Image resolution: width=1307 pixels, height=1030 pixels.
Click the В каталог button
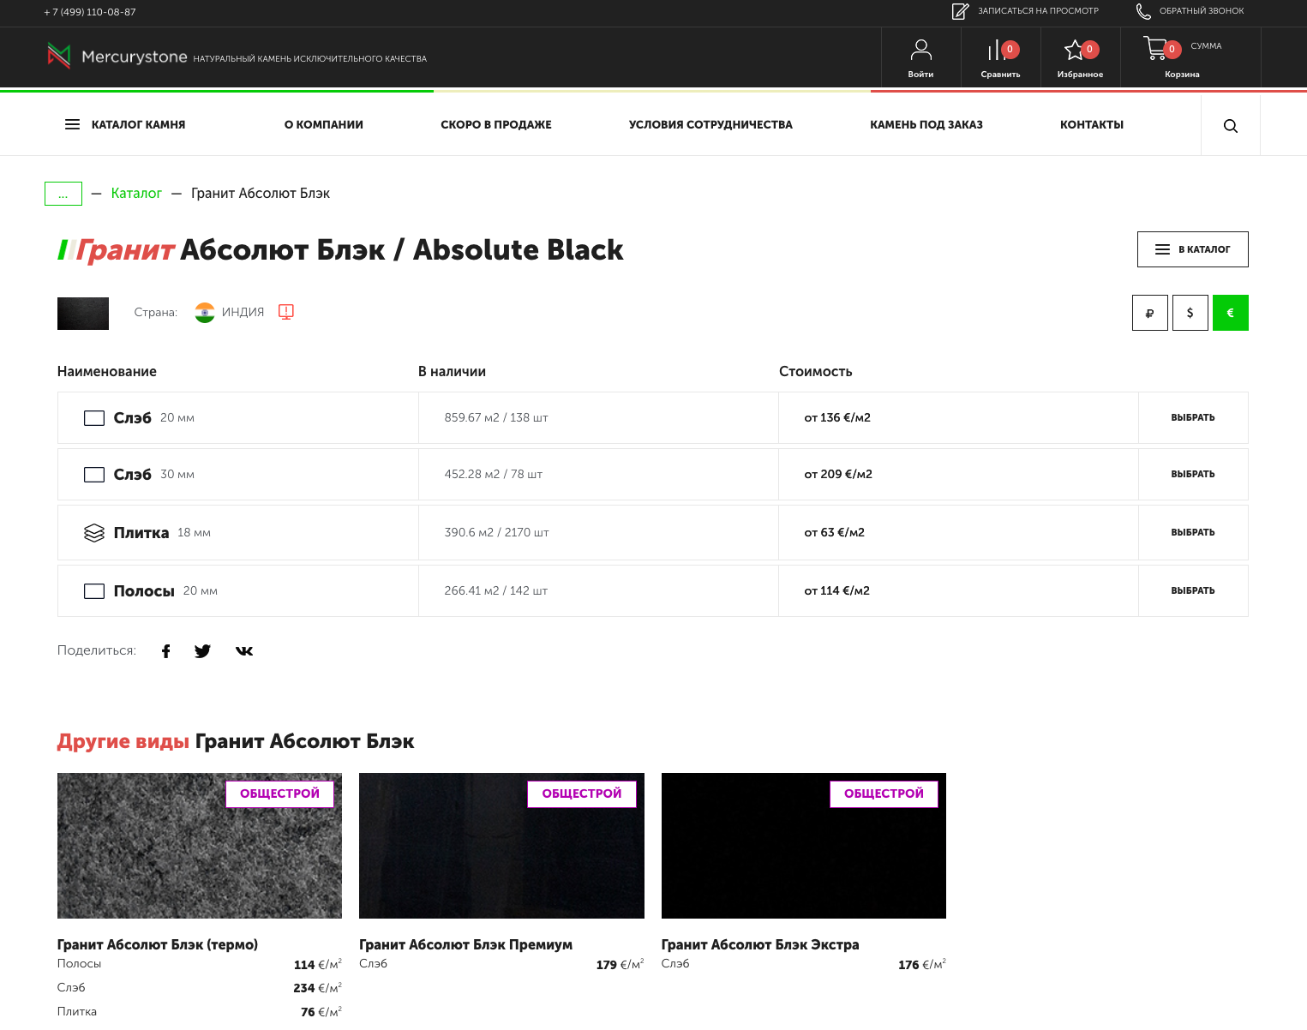click(x=1192, y=249)
